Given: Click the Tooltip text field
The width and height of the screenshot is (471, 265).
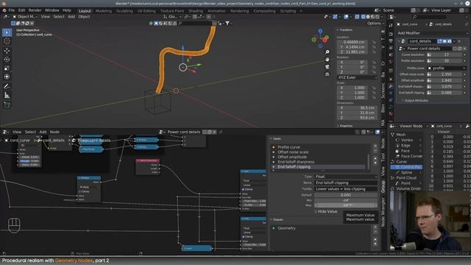Looking at the screenshot, I should pyautogui.click(x=346, y=189).
